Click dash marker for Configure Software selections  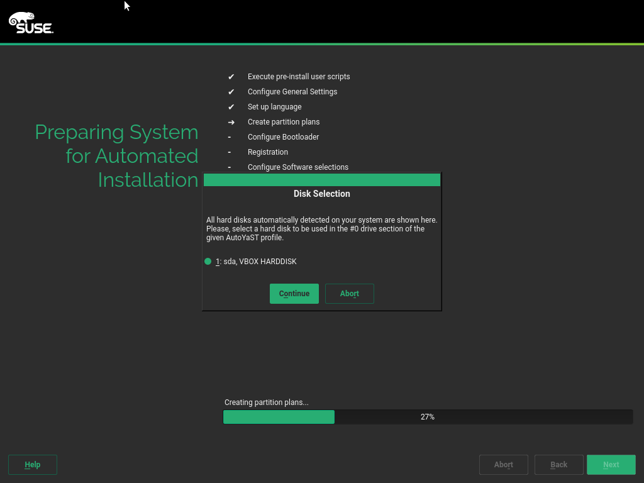pos(230,167)
